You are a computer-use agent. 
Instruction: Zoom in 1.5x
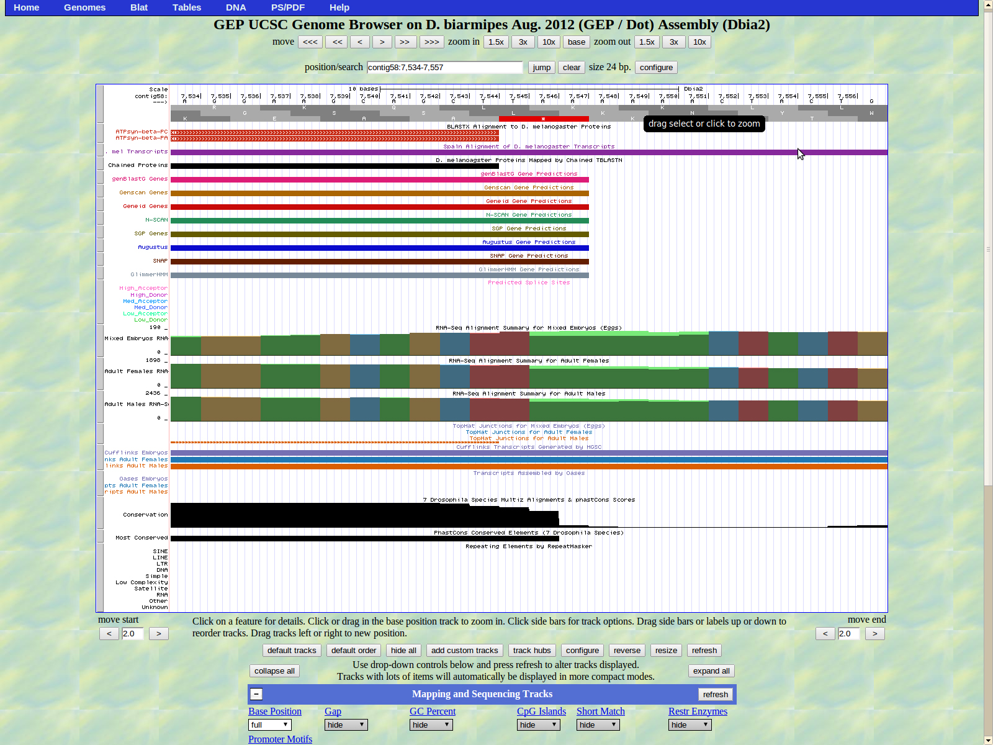(x=496, y=42)
